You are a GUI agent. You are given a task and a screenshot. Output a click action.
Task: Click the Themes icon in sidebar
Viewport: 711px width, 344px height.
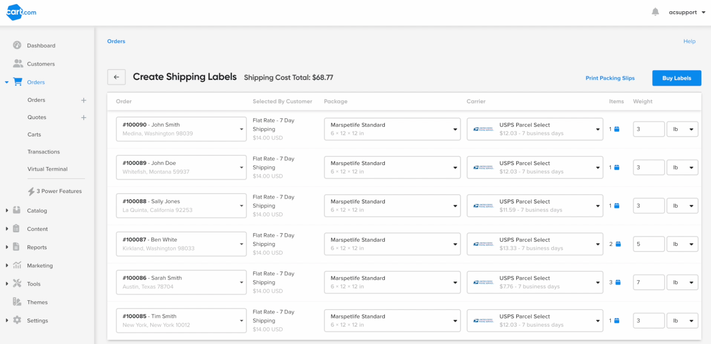pyautogui.click(x=17, y=302)
